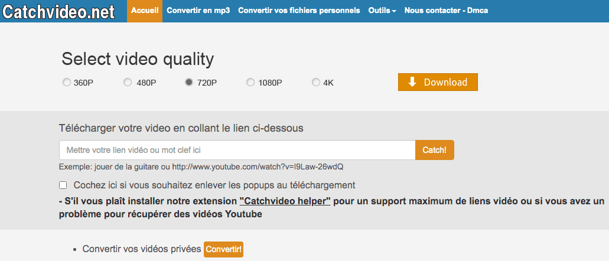
Task: Open Convertir vos fichiers personnels page
Action: coord(299,11)
